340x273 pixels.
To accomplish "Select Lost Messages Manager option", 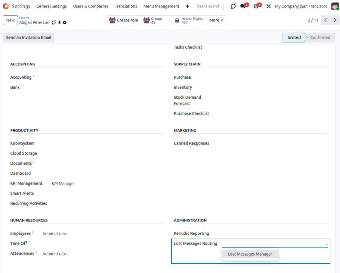I will pyautogui.click(x=250, y=254).
